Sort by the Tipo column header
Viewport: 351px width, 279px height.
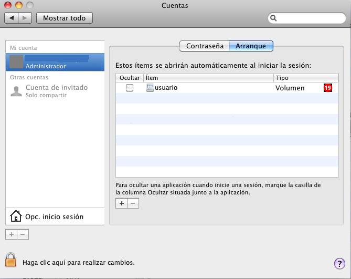click(306, 78)
